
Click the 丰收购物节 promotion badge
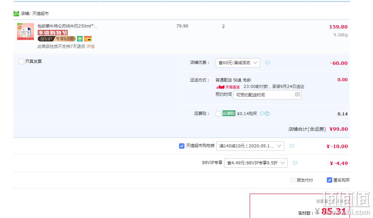click(53, 33)
